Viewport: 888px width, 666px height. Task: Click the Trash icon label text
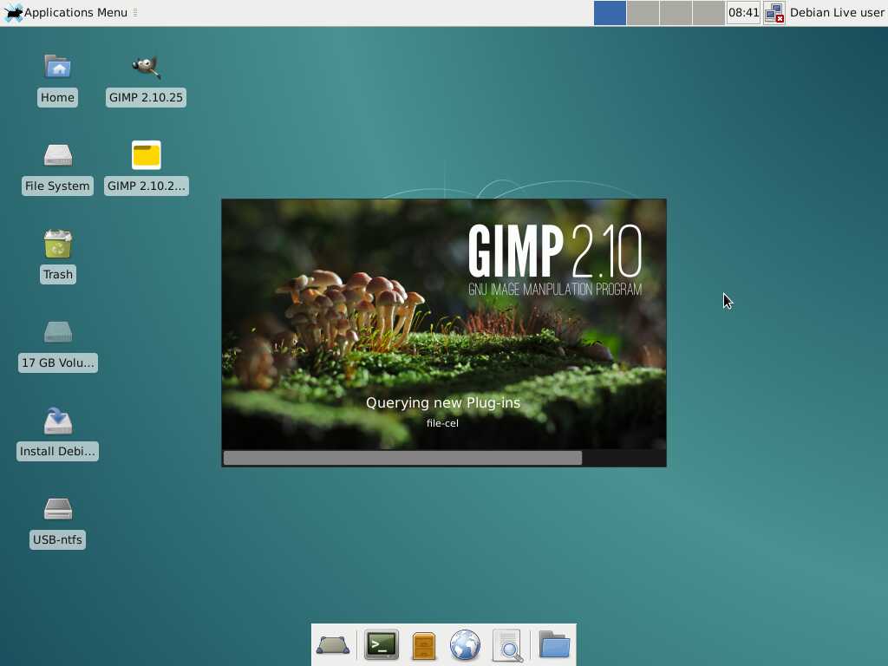coord(58,274)
